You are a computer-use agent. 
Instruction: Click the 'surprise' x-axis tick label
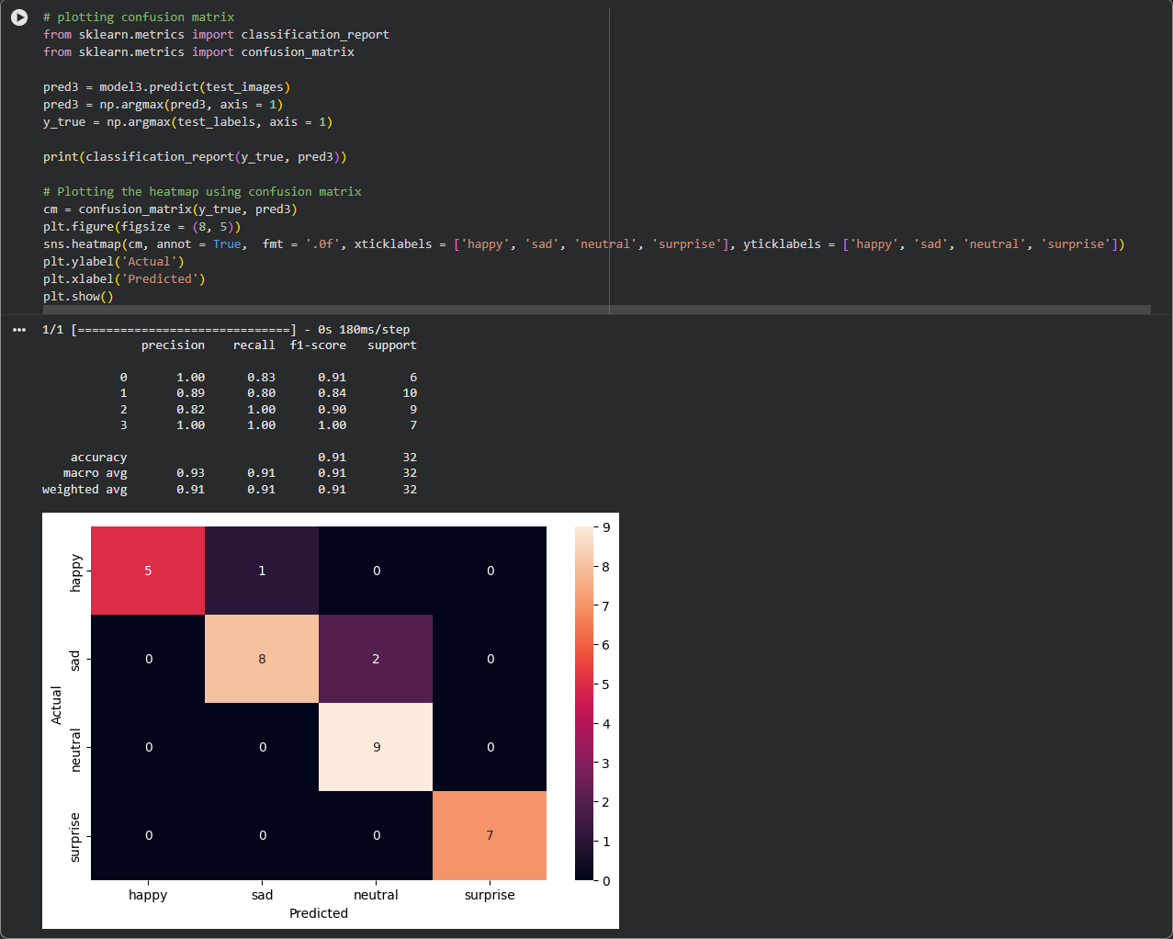[x=490, y=895]
